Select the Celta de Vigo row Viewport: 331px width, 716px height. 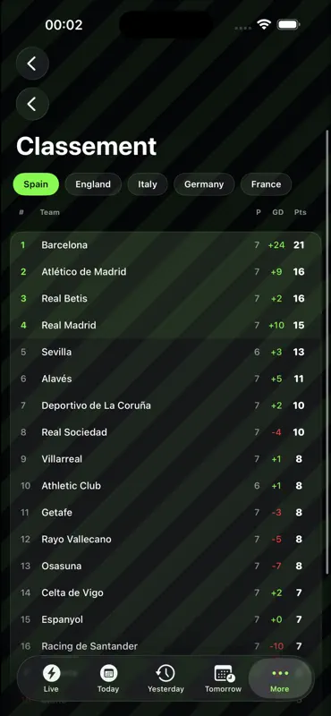coord(165,593)
